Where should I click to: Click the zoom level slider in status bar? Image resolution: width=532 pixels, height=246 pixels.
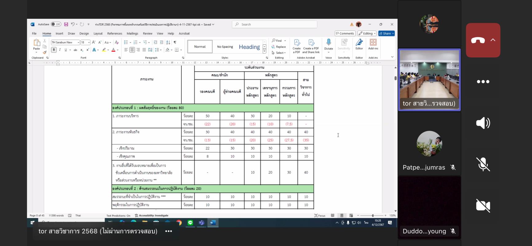point(373,216)
